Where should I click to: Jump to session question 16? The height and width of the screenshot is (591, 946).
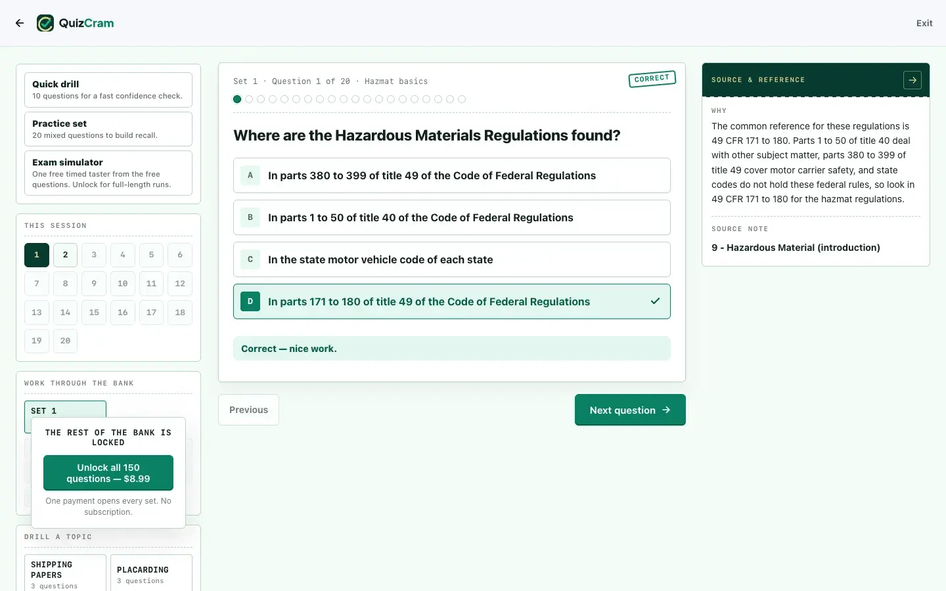click(123, 313)
